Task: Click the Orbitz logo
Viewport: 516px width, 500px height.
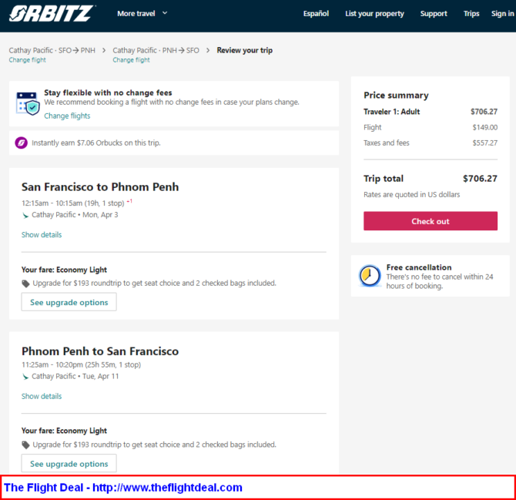Action: point(52,14)
